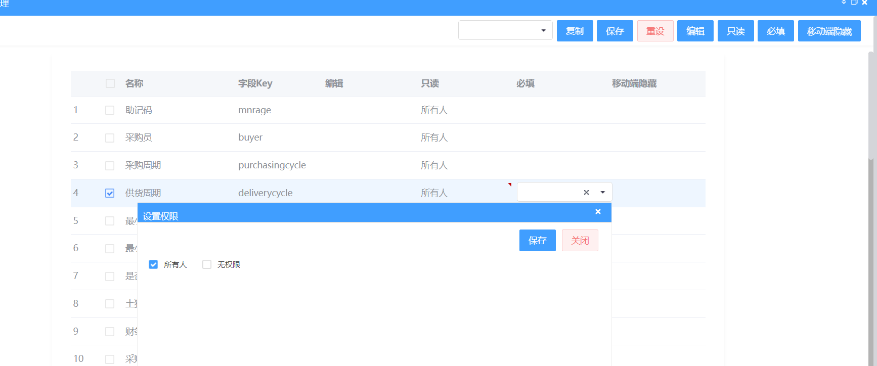Click the 移动端隐藏 toolbar button
This screenshot has width=877, height=366.
[829, 31]
